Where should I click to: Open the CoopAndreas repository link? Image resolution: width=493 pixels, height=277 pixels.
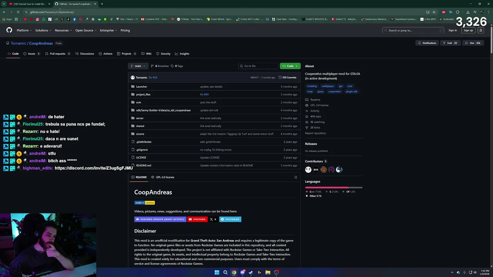41,43
